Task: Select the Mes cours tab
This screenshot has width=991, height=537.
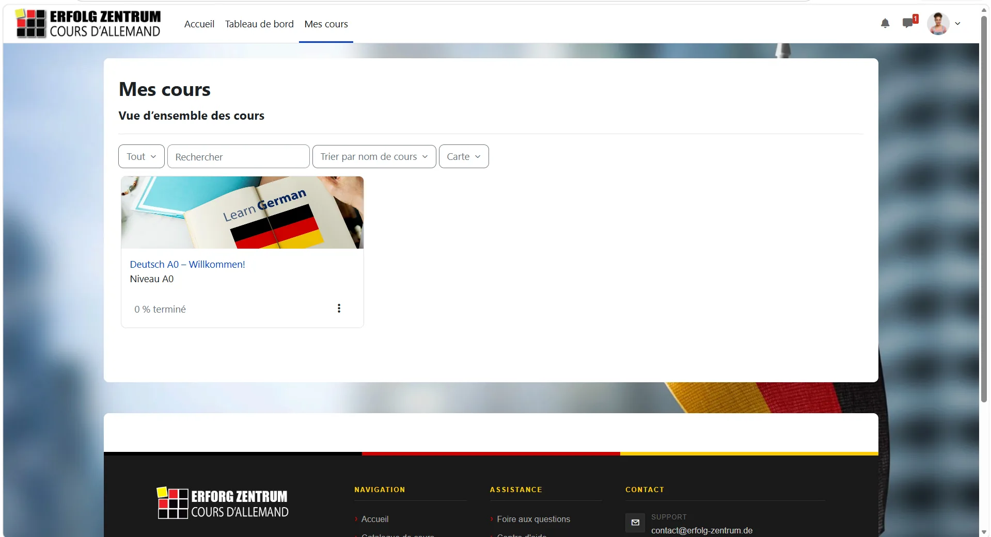Action: tap(326, 24)
